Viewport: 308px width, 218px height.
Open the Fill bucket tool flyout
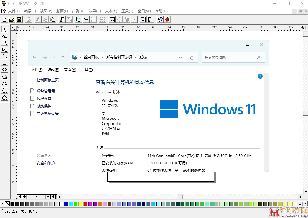point(5,97)
